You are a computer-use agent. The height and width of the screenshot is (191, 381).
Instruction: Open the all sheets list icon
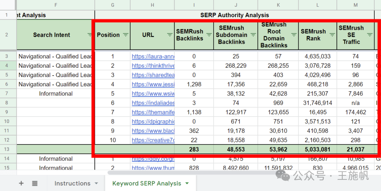tap(35, 183)
